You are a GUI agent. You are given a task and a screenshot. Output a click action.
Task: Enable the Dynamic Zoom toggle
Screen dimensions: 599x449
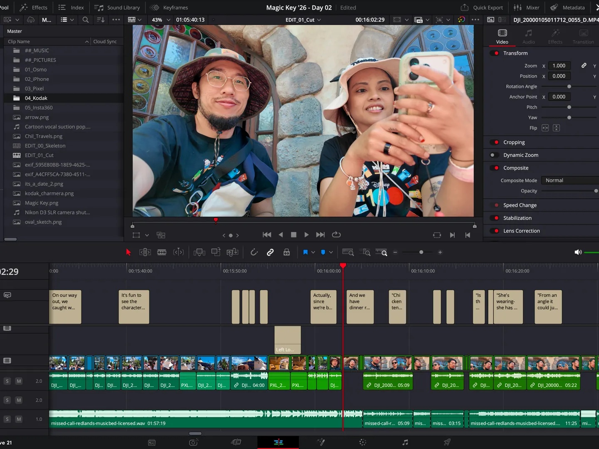tap(495, 155)
